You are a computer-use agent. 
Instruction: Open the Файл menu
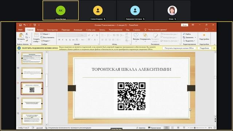[20, 30]
